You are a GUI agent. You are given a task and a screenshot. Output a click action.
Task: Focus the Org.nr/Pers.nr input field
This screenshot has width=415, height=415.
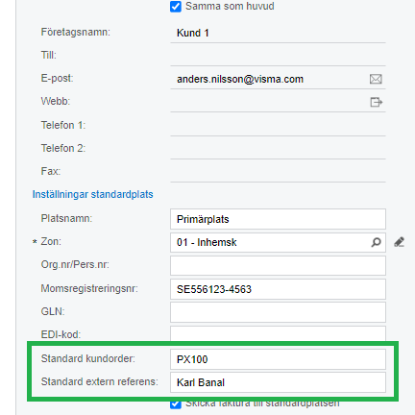(278, 265)
